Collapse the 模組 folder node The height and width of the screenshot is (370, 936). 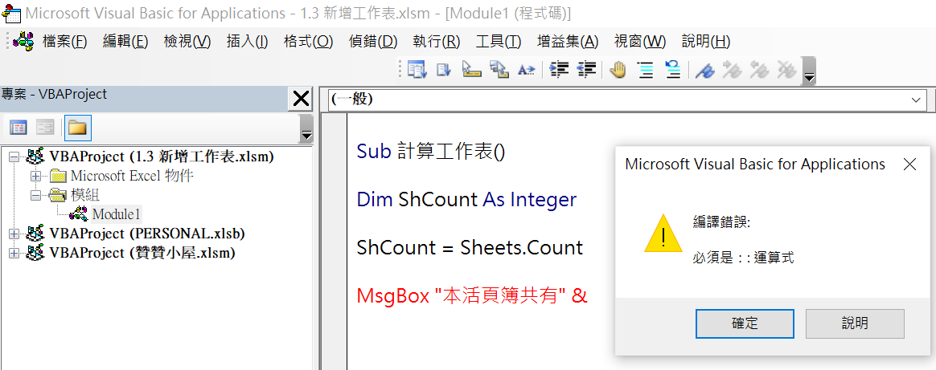click(x=35, y=195)
